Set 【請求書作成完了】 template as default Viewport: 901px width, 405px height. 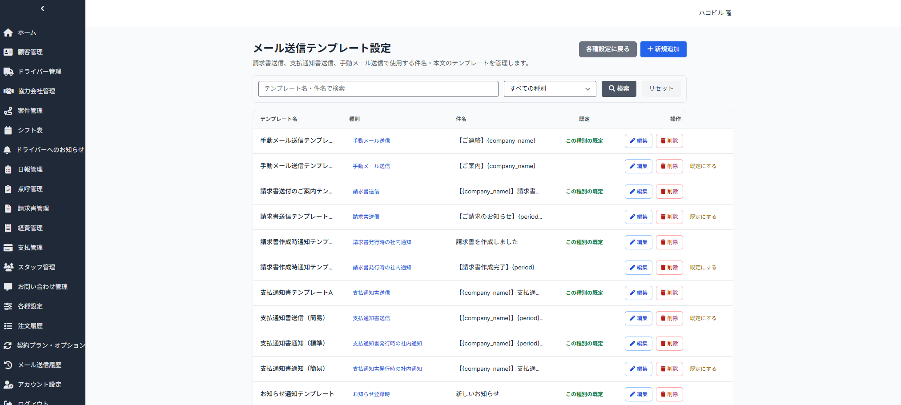tap(703, 268)
